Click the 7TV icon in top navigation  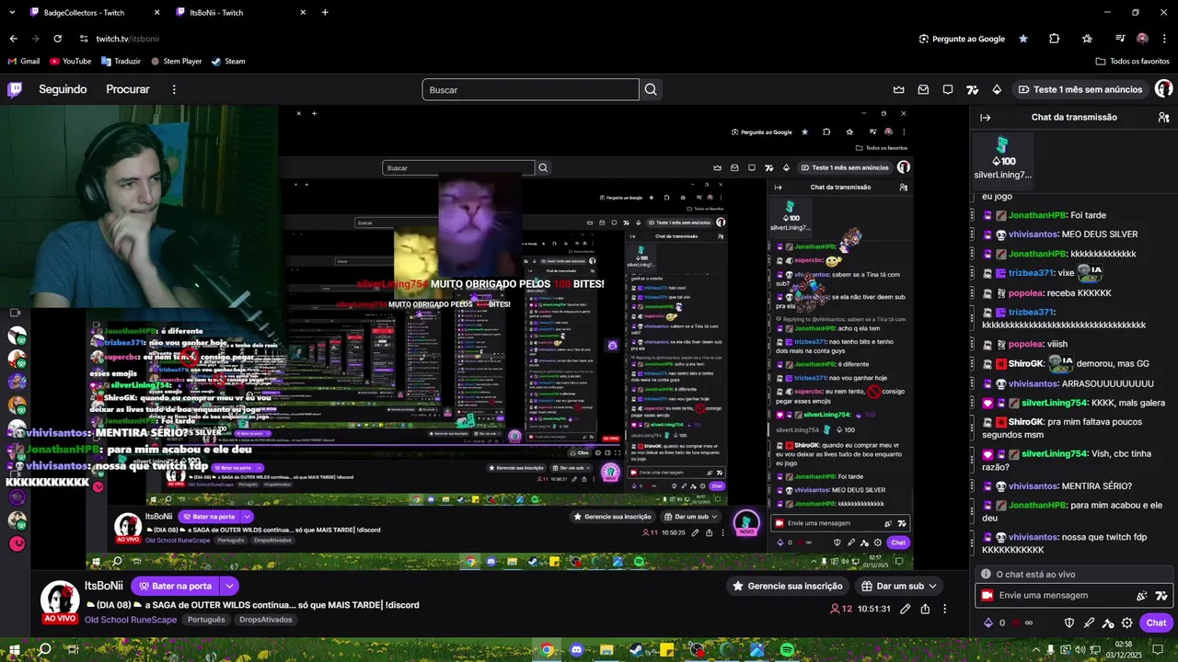pos(972,89)
